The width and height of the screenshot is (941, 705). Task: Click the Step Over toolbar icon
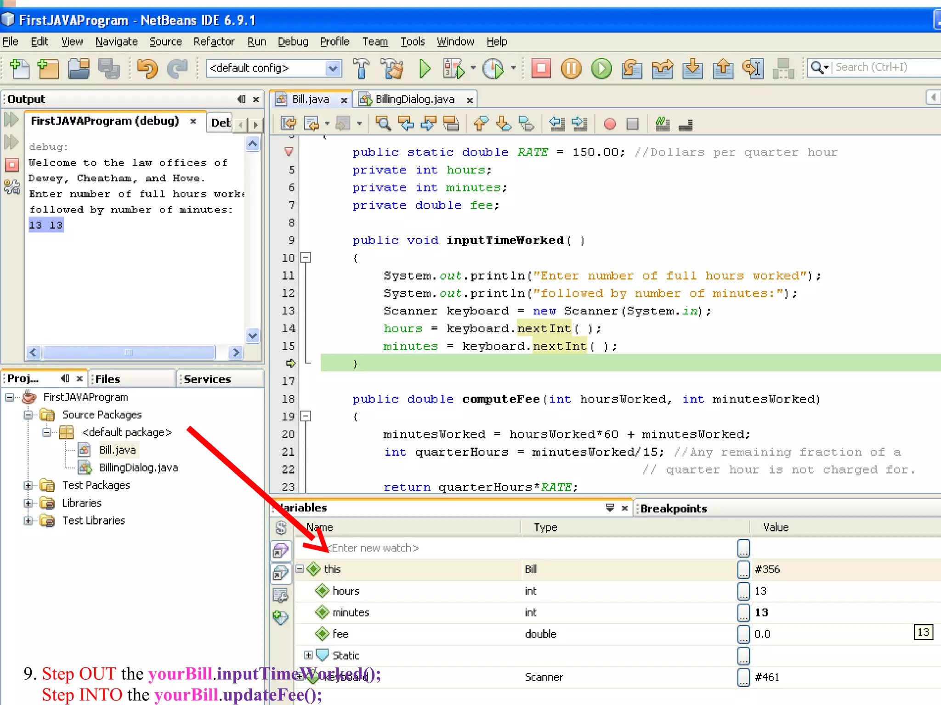point(632,69)
